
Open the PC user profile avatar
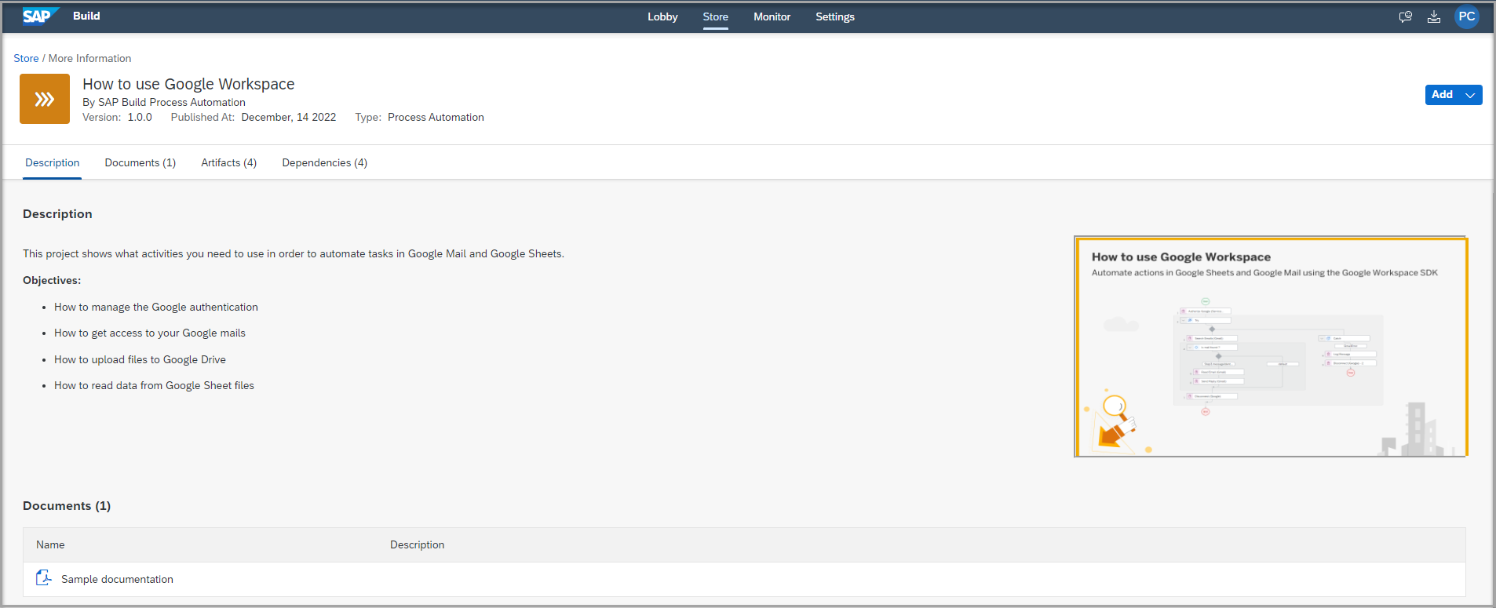pyautogui.click(x=1466, y=16)
